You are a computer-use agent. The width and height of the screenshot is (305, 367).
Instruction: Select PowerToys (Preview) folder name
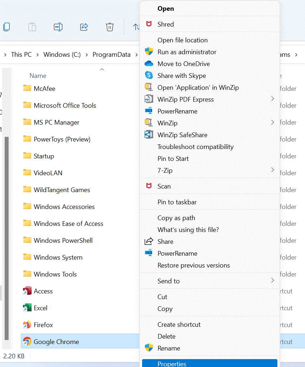tap(62, 139)
